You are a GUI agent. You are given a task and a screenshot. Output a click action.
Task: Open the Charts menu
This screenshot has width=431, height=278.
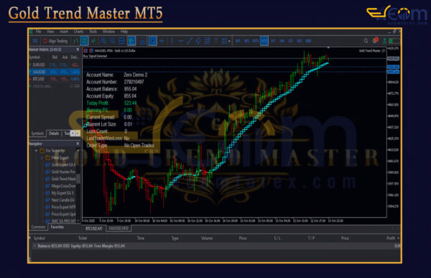click(78, 32)
